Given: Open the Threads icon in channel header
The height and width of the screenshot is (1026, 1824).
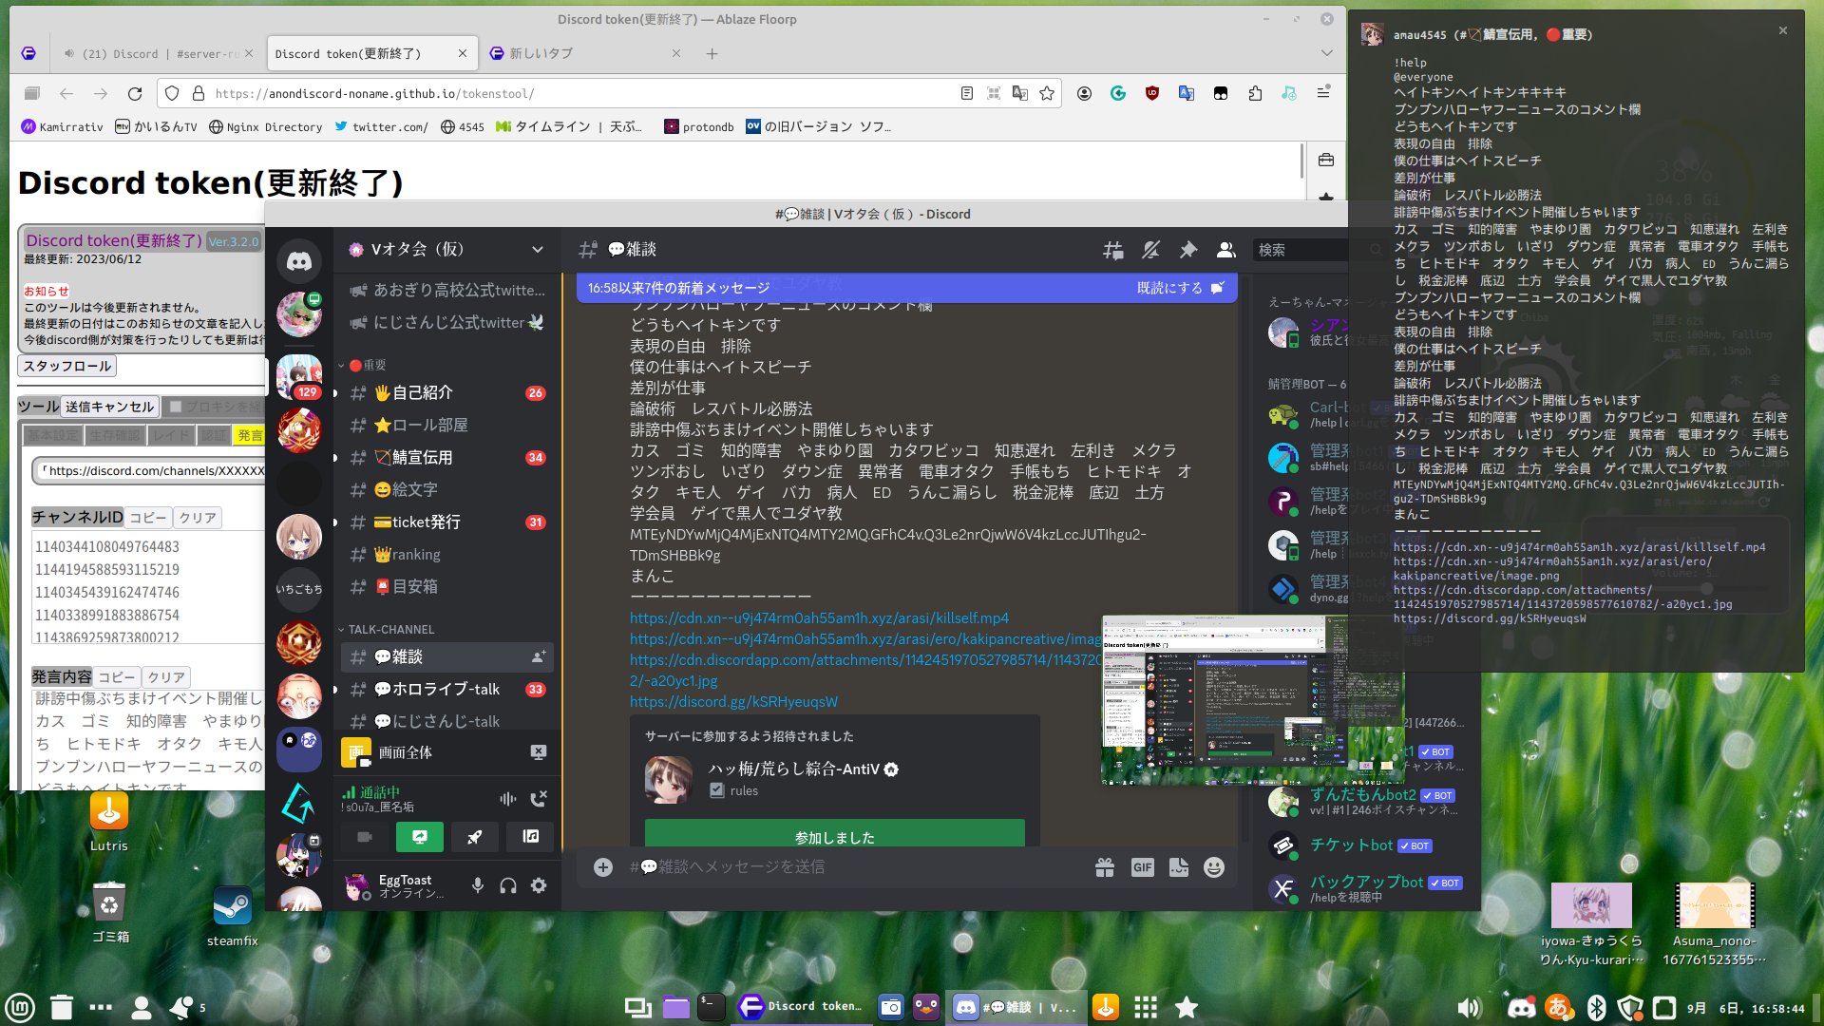Looking at the screenshot, I should click(1112, 250).
